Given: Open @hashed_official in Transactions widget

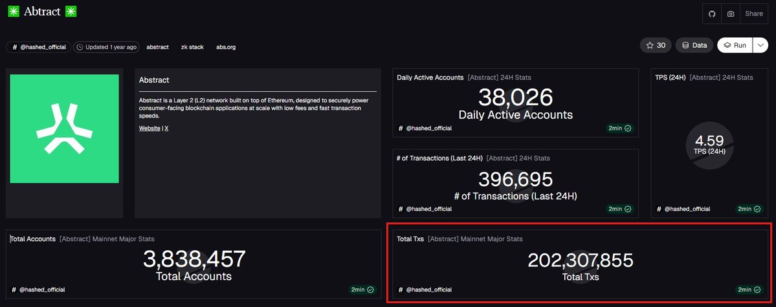Looking at the screenshot, I should pyautogui.click(x=425, y=209).
